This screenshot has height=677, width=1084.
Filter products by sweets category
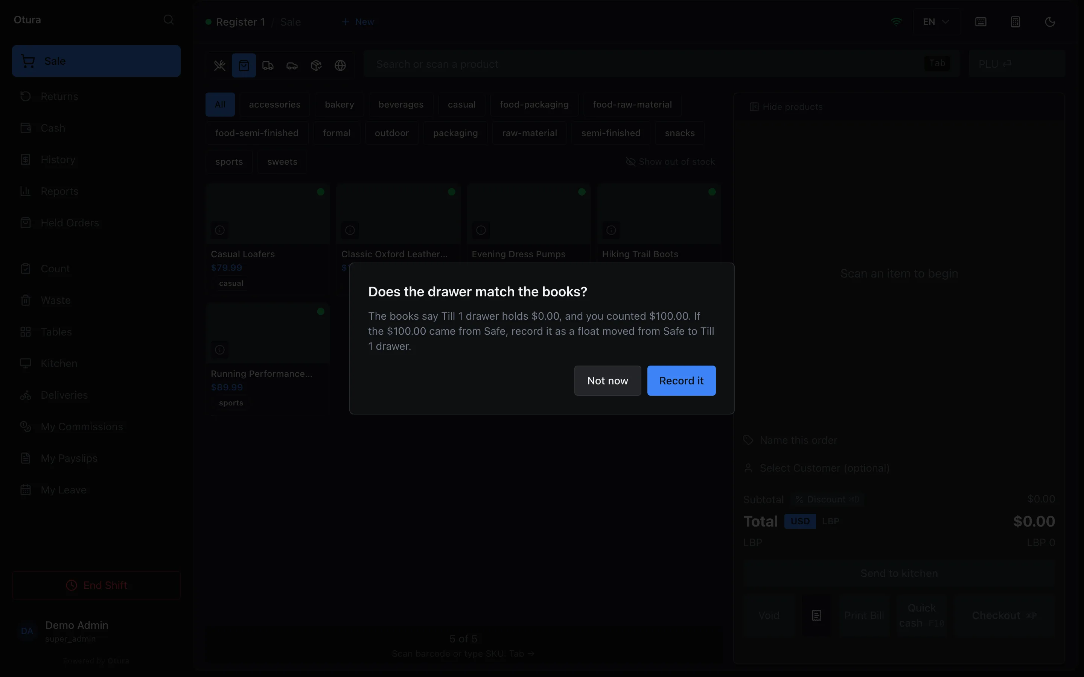click(282, 162)
